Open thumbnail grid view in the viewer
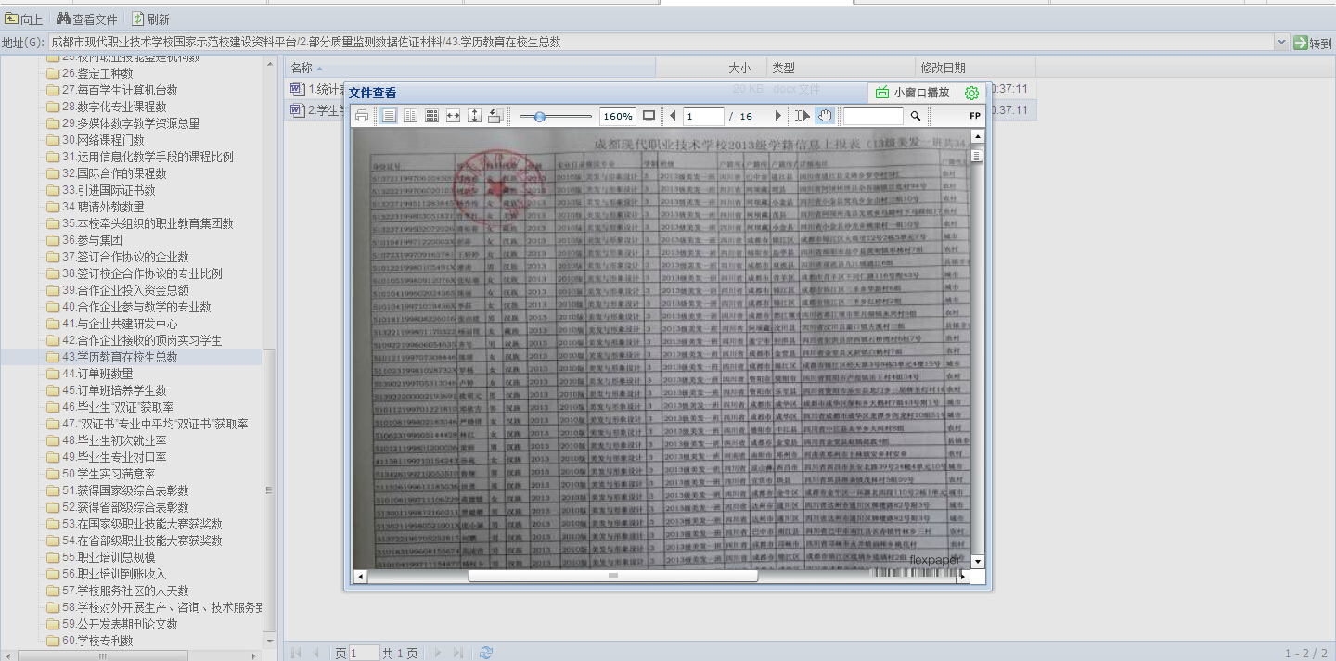This screenshot has height=661, width=1336. tap(431, 116)
